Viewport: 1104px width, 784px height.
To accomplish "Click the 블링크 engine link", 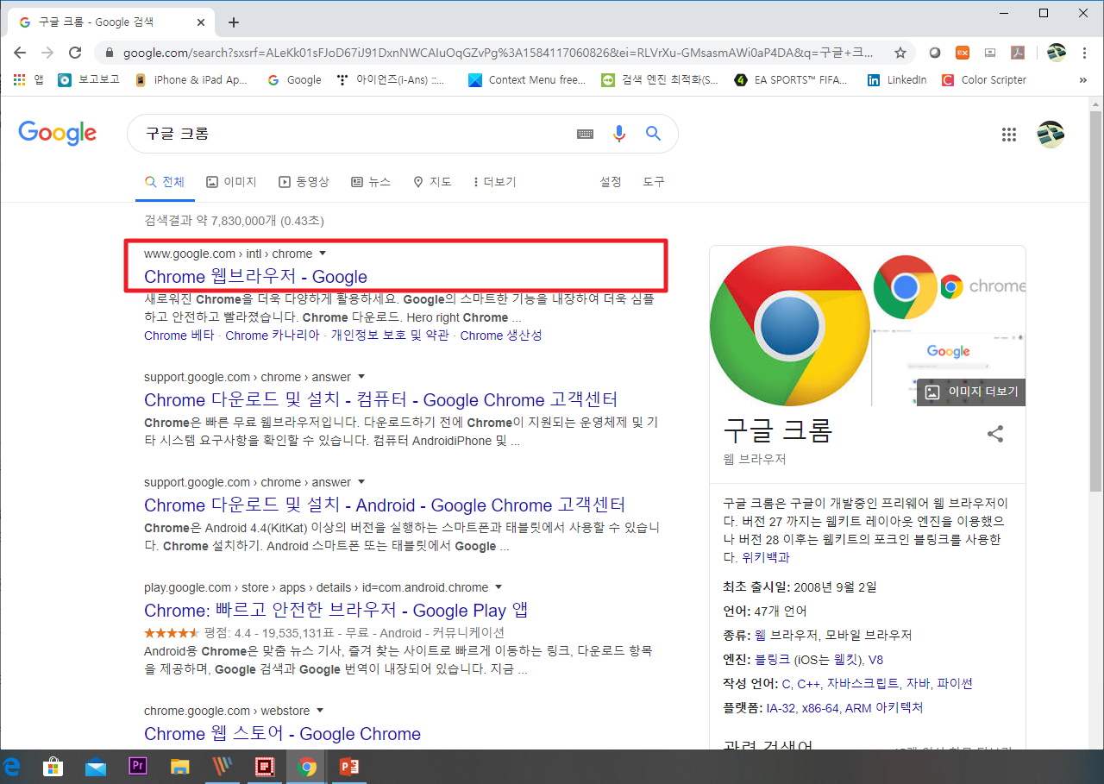I will tap(772, 660).
